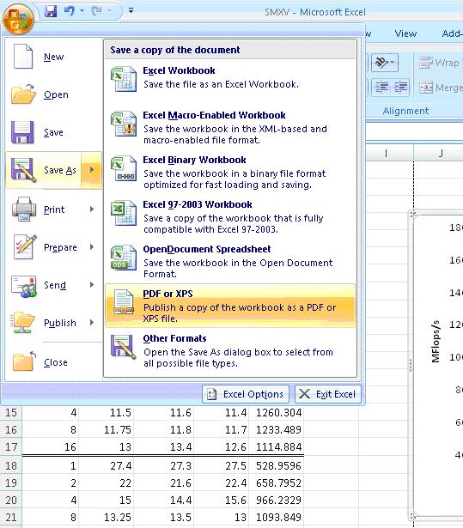Screen dimensions: 463x528
Task: Click cell containing 1260.304
Action: 277,413
